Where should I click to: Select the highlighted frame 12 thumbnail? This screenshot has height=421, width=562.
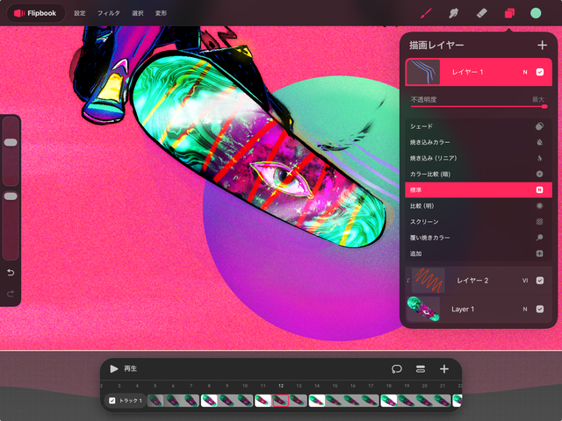pos(281,401)
